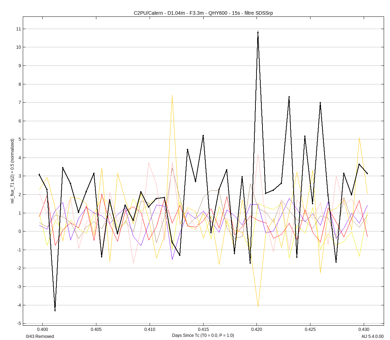The height and width of the screenshot is (340, 390).
Task: Click the plot title starting with C2PU/Calern
Action: pos(203,13)
